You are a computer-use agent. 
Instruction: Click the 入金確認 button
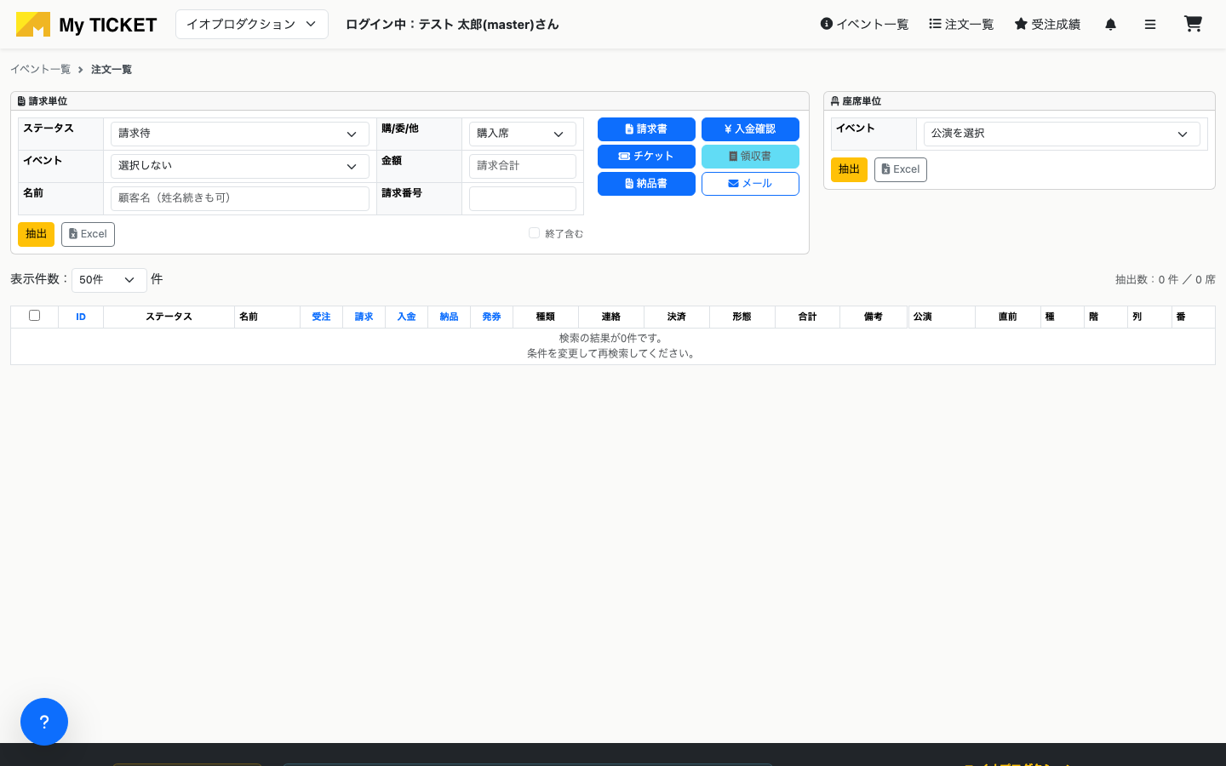(x=750, y=129)
